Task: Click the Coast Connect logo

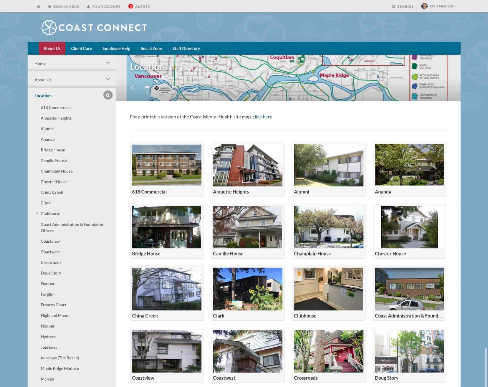Action: 94,27
